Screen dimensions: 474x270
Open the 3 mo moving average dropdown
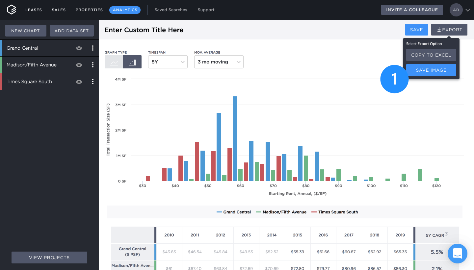219,62
